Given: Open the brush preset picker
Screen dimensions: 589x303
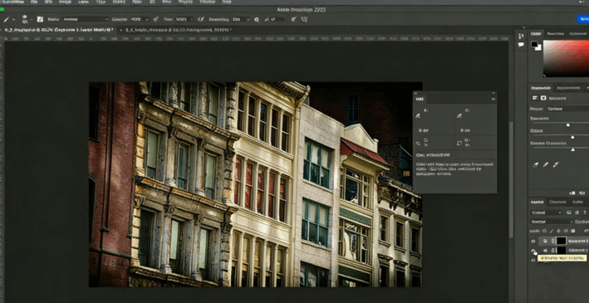Looking at the screenshot, I should pos(25,19).
